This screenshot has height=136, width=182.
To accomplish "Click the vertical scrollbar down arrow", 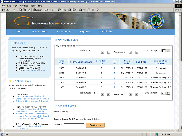I will (180, 128).
